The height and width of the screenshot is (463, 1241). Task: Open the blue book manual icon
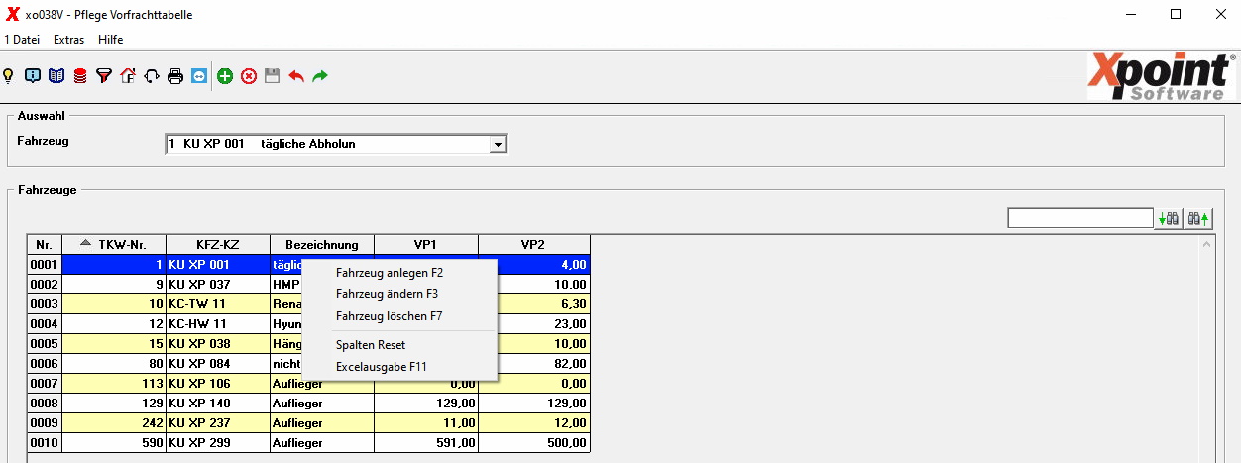(x=56, y=75)
